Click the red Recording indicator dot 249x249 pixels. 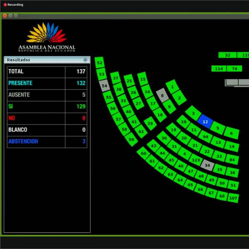coord(5,5)
